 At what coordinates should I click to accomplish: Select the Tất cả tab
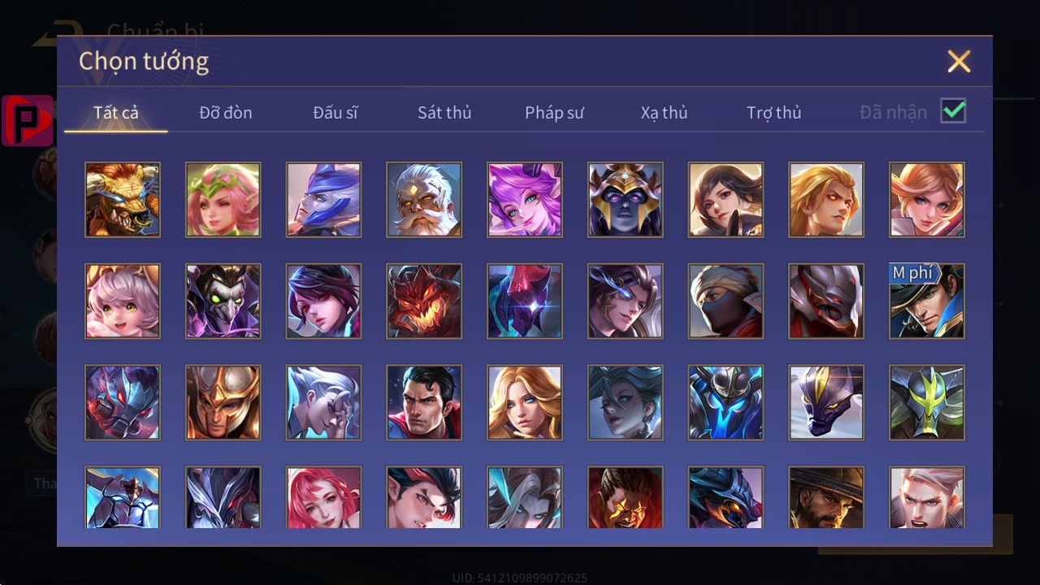pos(116,113)
